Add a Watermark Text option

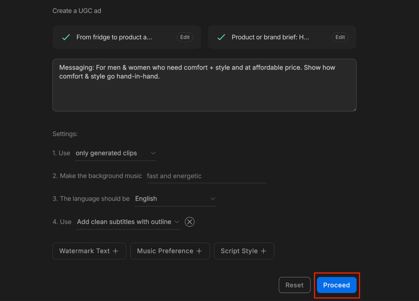coord(89,251)
